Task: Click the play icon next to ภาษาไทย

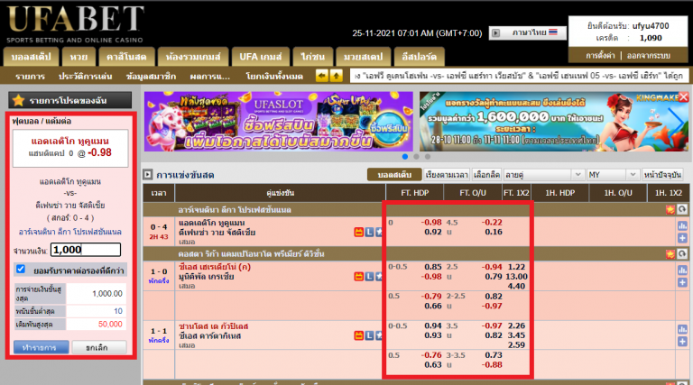Action: pos(496,33)
